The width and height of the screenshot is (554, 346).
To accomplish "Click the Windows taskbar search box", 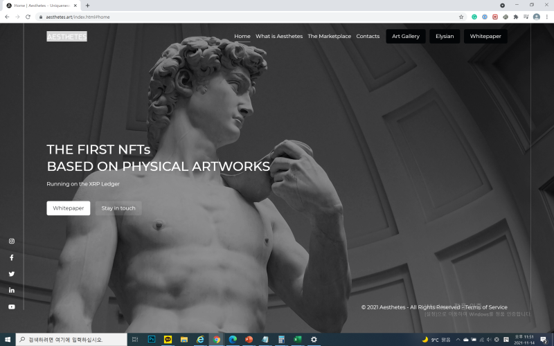I will (71, 340).
